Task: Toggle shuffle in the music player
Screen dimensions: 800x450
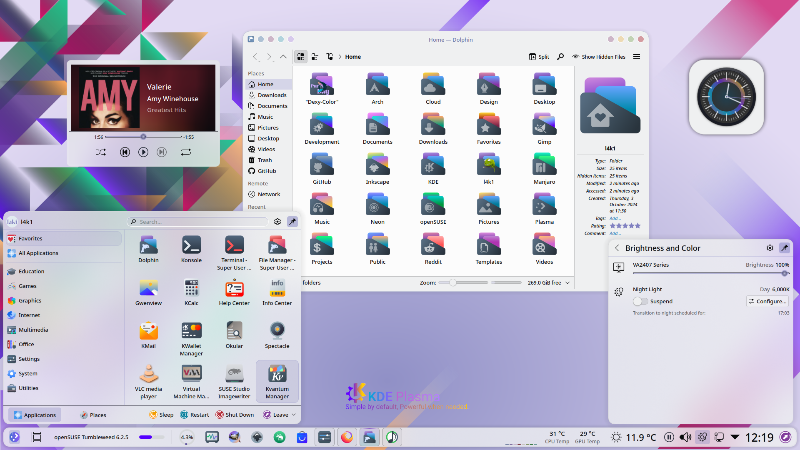Action: click(x=101, y=152)
